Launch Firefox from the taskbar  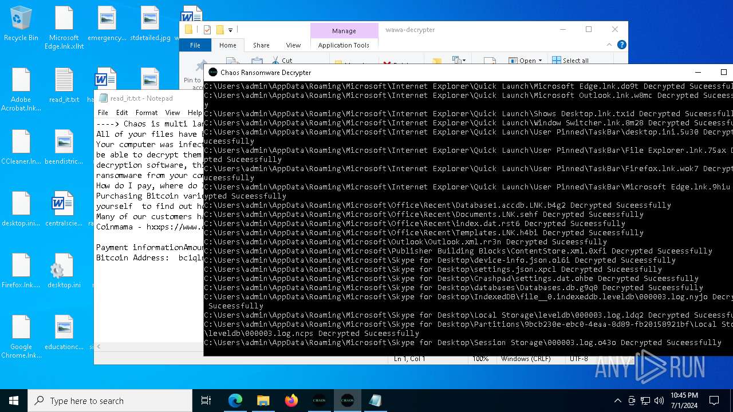click(291, 401)
